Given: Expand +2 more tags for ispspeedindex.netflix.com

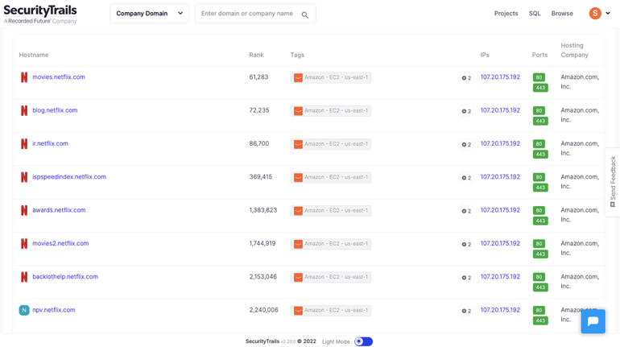Looking at the screenshot, I should 466,177.
